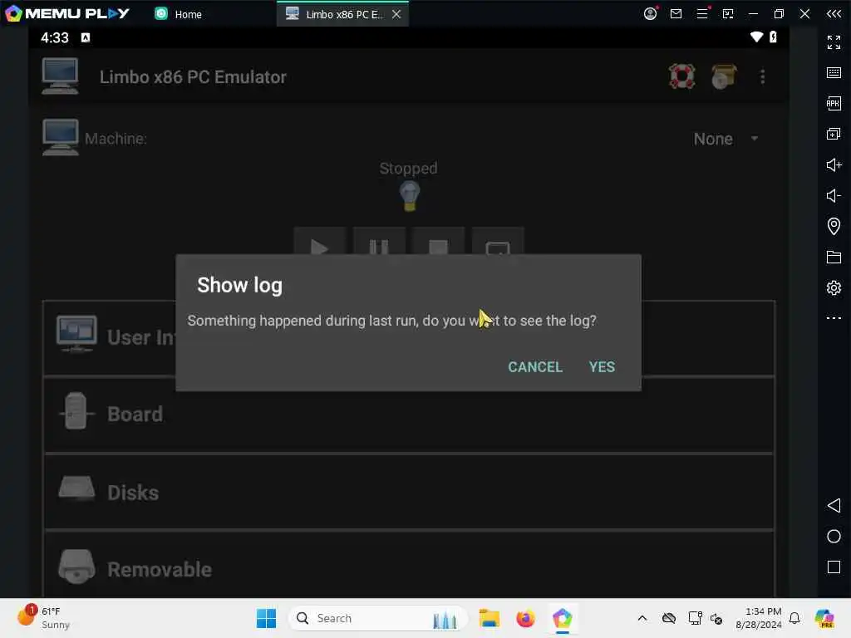Collapse the MEmu sidebar with triple chevron
851x638 pixels.
pyautogui.click(x=834, y=13)
